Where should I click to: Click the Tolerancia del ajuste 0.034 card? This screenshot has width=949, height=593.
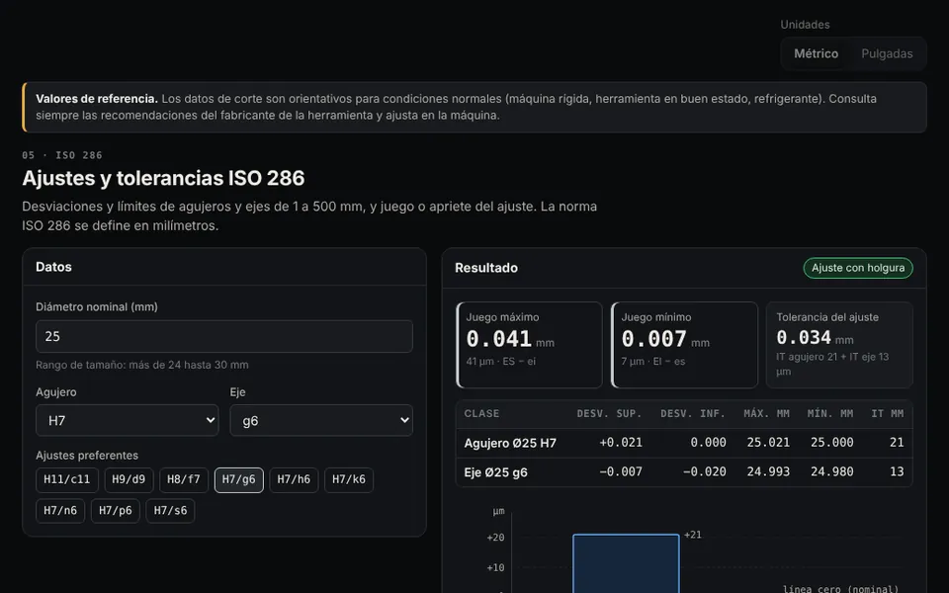pos(839,345)
